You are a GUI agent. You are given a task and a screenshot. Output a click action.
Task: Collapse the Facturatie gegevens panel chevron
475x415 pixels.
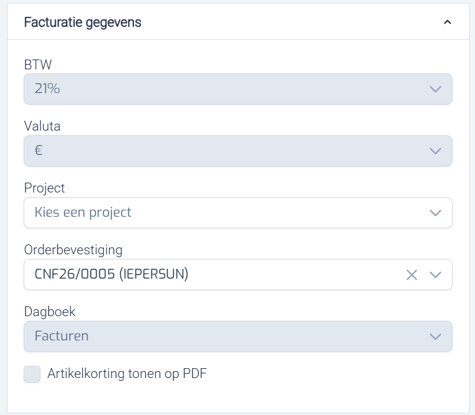[447, 22]
